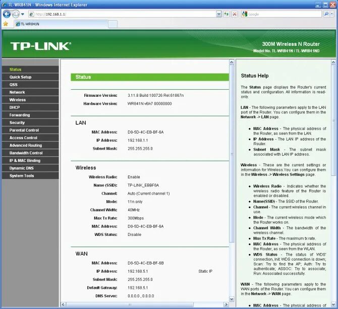Click the window Maximize button

click(325, 5)
